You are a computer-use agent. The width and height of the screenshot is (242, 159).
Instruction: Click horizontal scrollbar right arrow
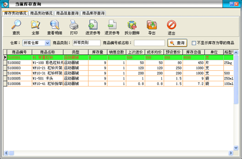tap(231, 153)
